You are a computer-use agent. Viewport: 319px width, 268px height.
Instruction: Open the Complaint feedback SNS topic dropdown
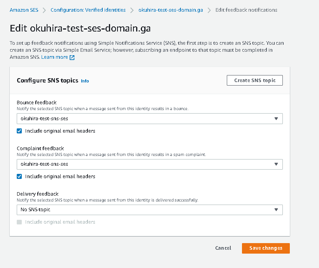point(149,164)
